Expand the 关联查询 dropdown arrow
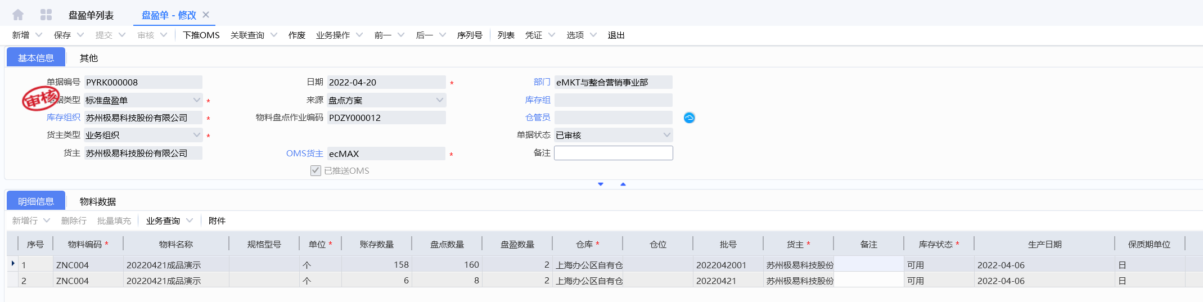Screen dimensions: 1203x302 click(x=274, y=35)
